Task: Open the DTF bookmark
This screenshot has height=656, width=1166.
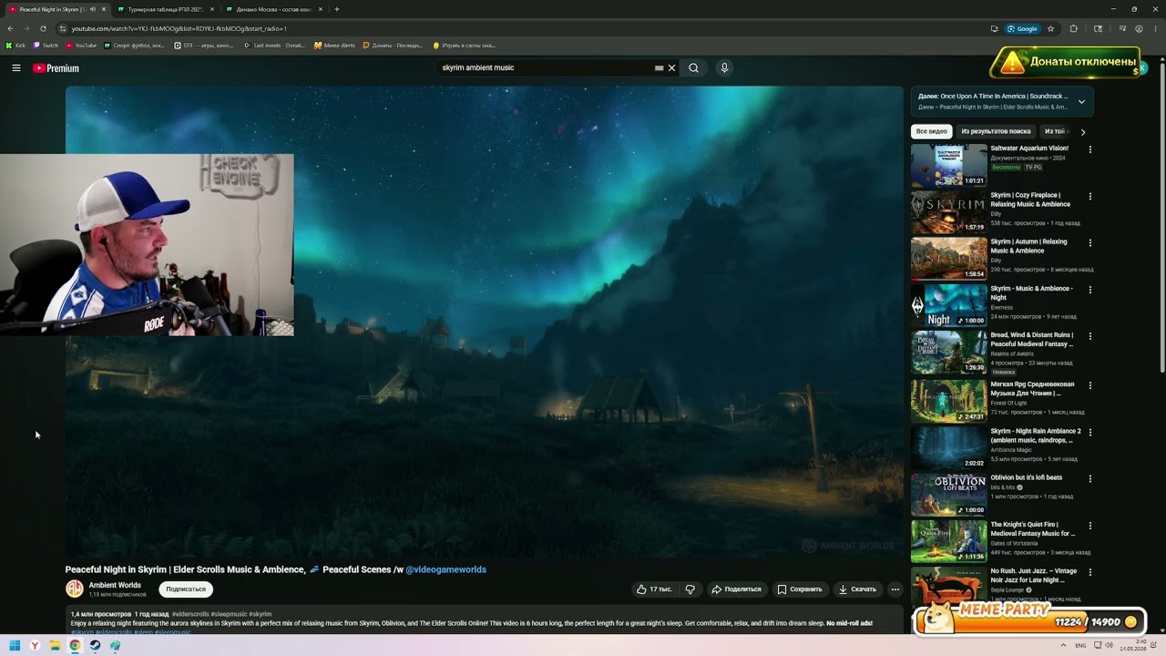Action: 206,45
